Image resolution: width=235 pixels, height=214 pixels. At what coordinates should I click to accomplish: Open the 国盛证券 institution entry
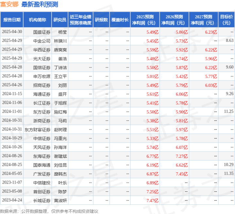(x=42, y=32)
